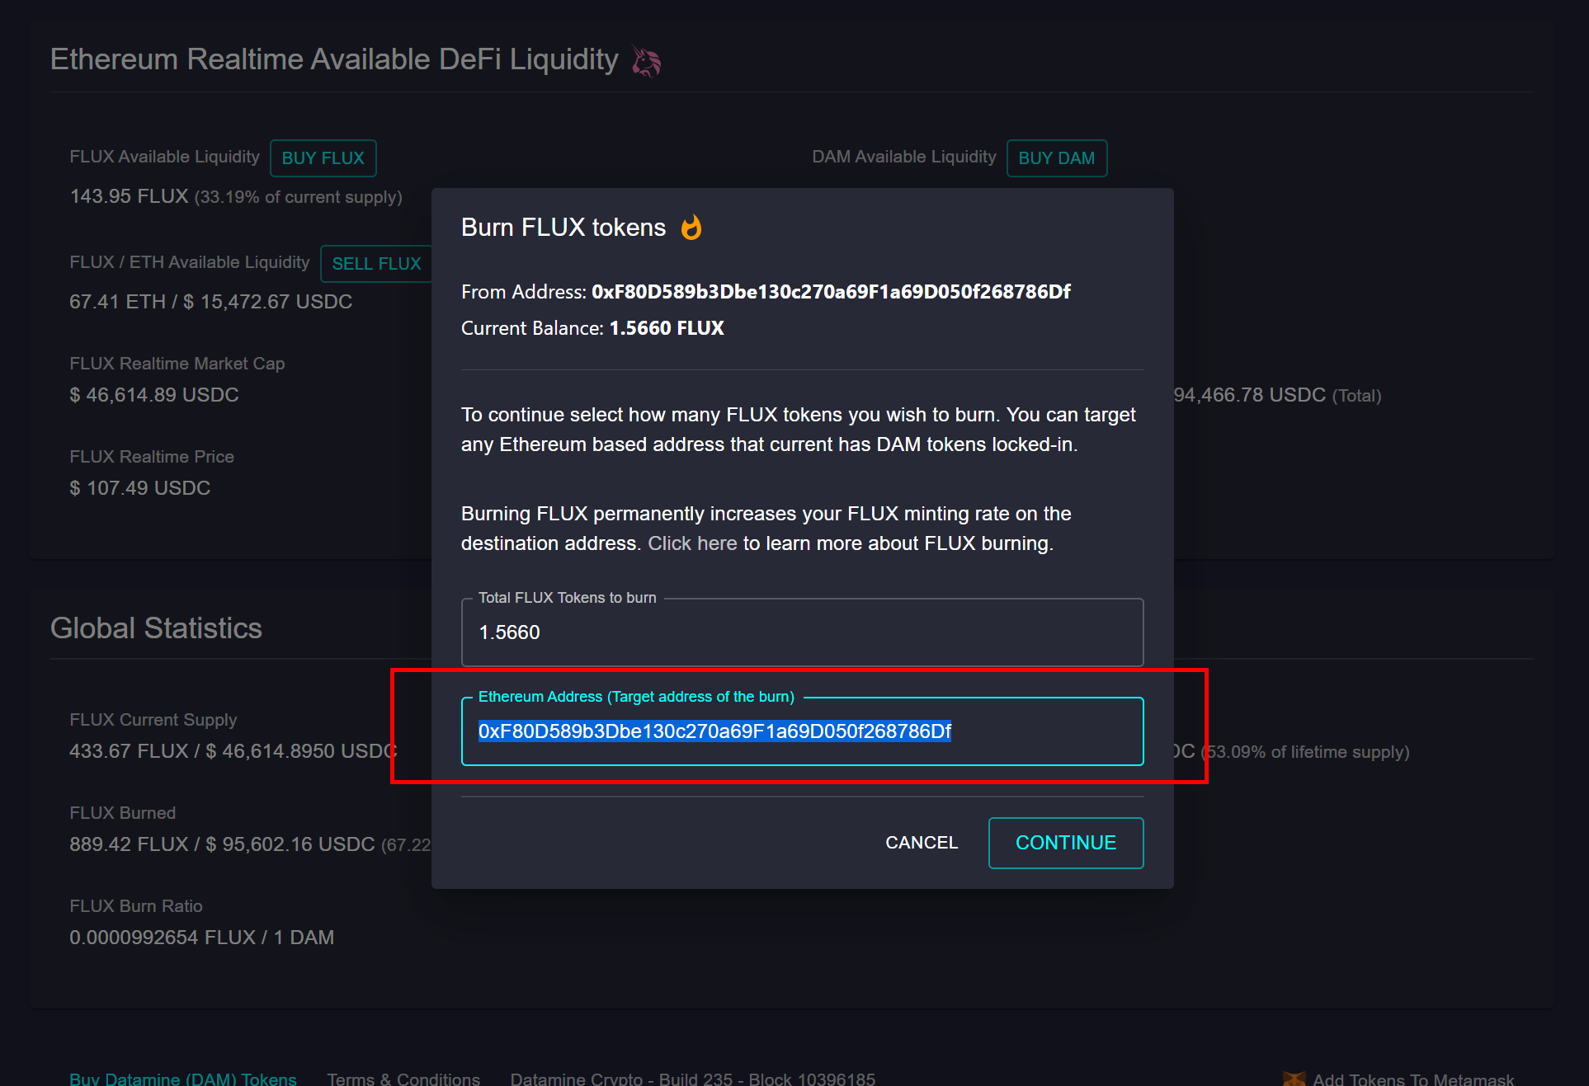Click the flame icon beside Burn FLUX tokens

coord(691,227)
